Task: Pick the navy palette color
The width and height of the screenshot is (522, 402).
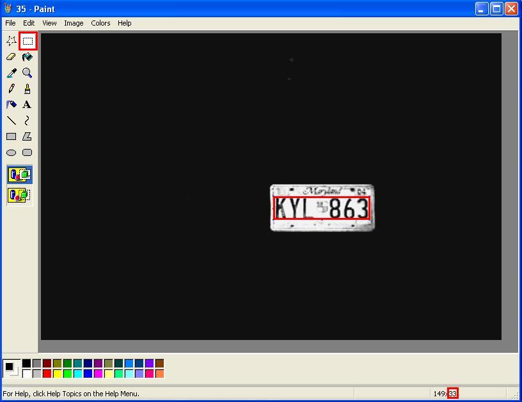Action: pos(88,364)
